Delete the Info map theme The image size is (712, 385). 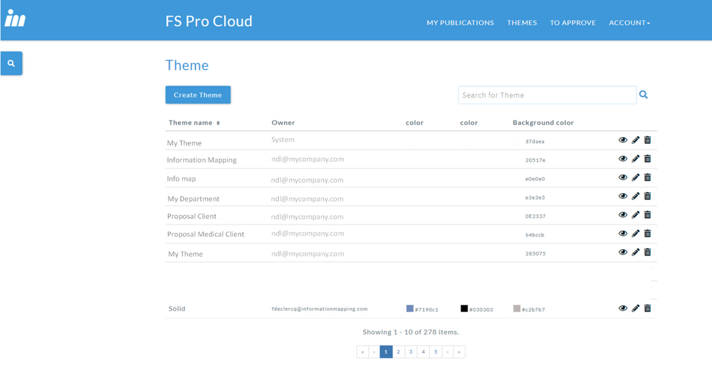click(647, 178)
